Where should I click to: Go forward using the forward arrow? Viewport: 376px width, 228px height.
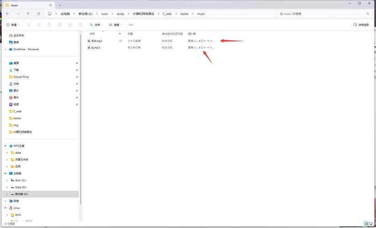click(18, 14)
